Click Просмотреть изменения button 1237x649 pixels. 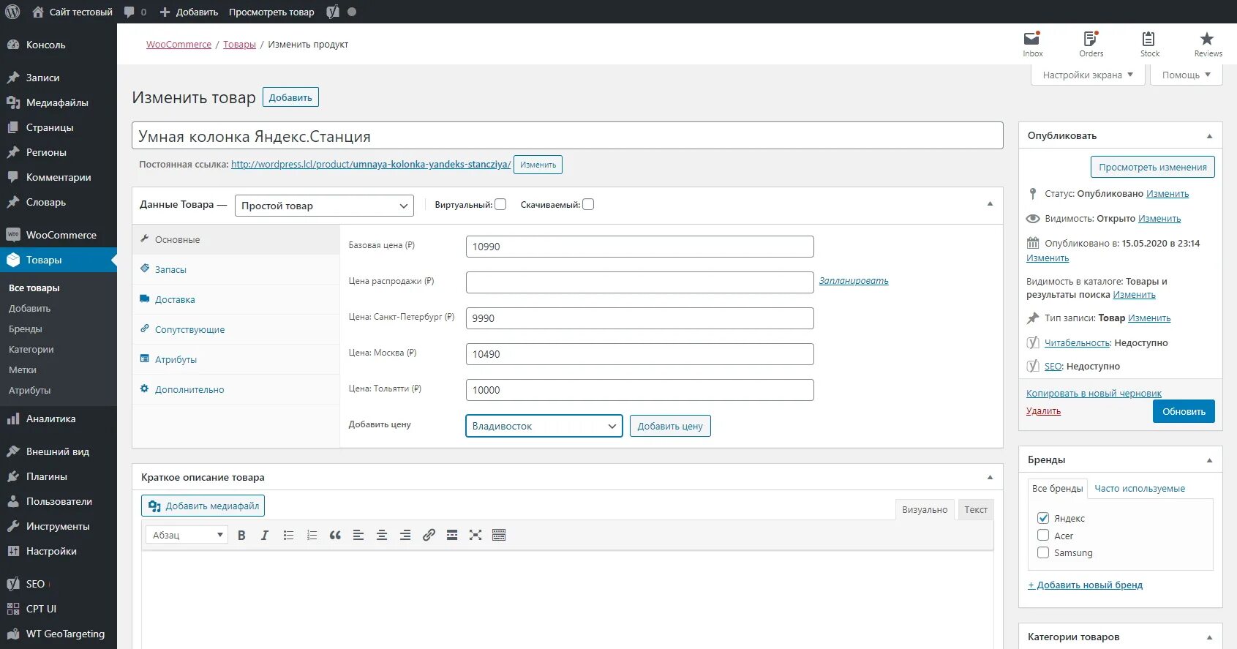coord(1153,167)
